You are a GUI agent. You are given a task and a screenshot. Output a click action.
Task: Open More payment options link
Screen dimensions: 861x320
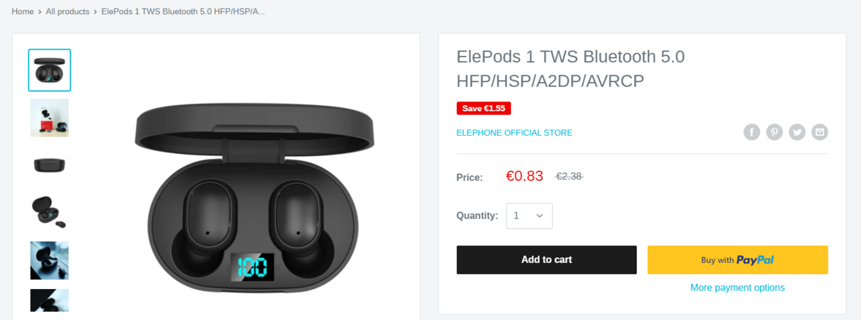[x=737, y=288]
